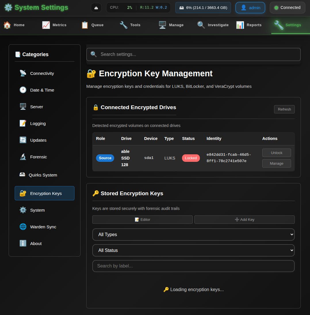The width and height of the screenshot is (310, 315).
Task: Open the All Types dropdown
Action: tap(194, 234)
